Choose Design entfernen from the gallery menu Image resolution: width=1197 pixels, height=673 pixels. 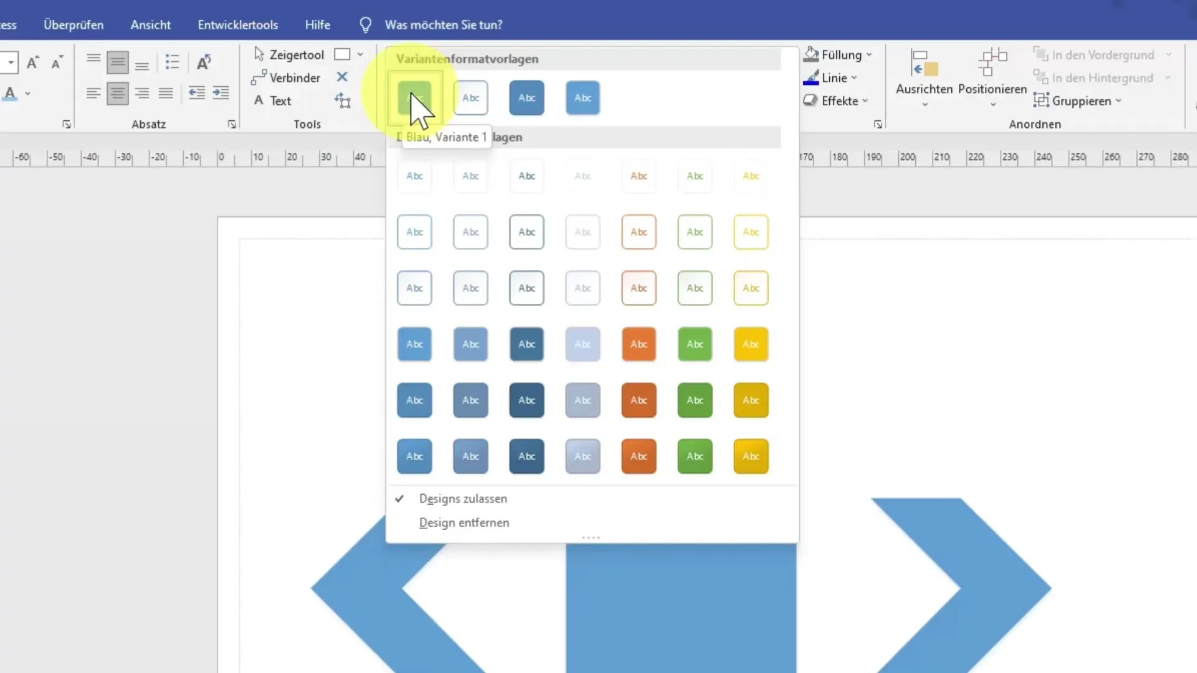point(464,522)
